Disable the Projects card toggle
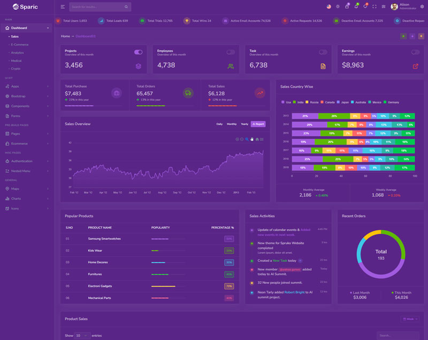The height and width of the screenshot is (340, 428). pos(138,52)
